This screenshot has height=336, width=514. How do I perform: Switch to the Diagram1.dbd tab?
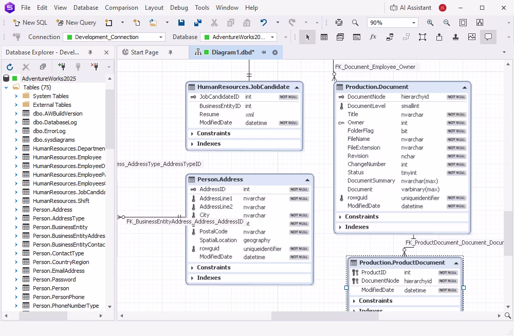point(233,52)
